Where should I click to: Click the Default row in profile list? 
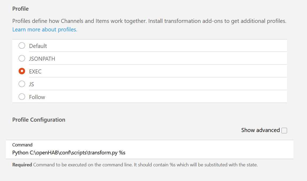(x=107, y=46)
